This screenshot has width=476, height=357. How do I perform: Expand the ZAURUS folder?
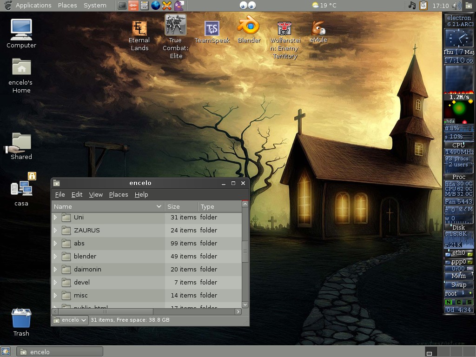click(x=55, y=231)
